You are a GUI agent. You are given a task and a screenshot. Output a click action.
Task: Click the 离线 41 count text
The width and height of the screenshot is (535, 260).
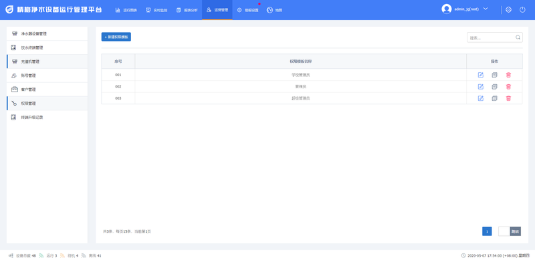(x=95, y=255)
